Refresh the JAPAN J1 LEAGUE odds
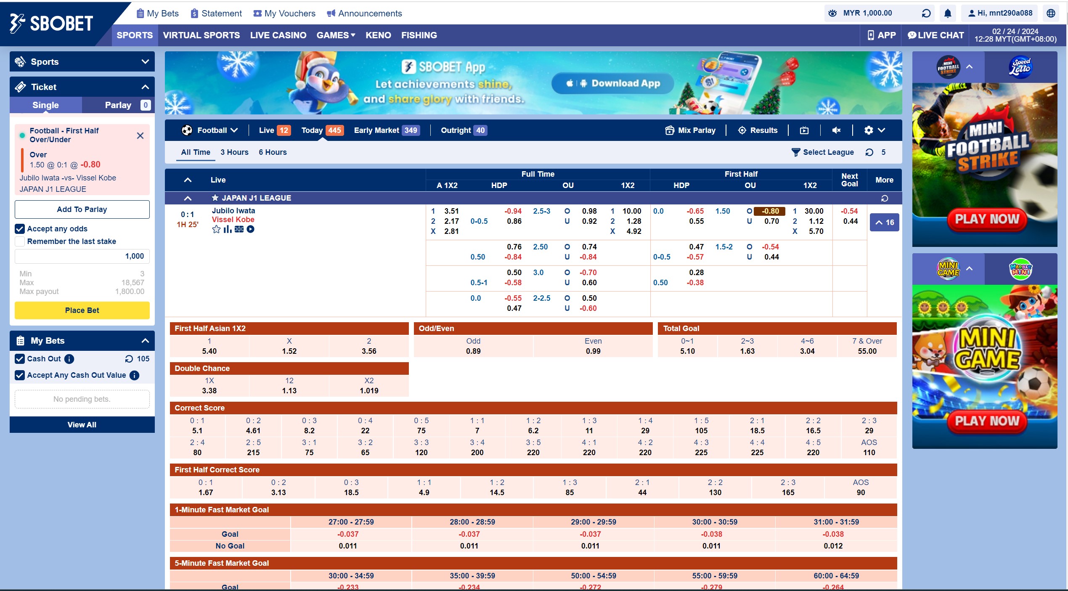The image size is (1068, 591). [x=885, y=198]
